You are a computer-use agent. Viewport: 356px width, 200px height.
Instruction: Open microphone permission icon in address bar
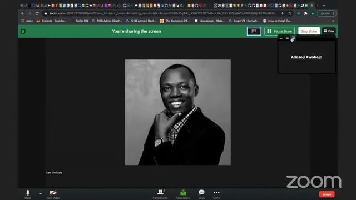tap(283, 13)
